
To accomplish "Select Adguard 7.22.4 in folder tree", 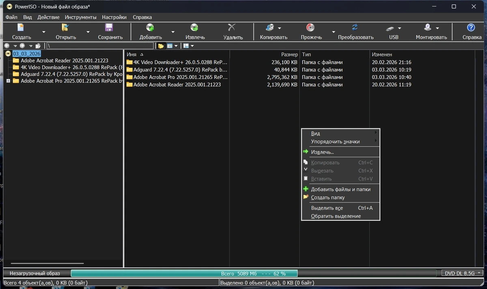I will tap(72, 74).
